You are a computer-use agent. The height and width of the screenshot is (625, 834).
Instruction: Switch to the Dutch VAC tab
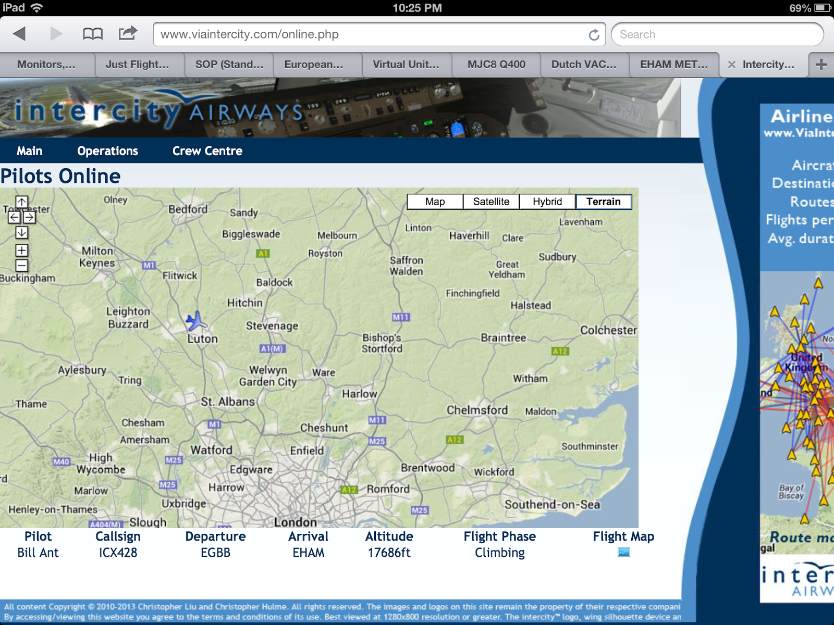pyautogui.click(x=584, y=65)
